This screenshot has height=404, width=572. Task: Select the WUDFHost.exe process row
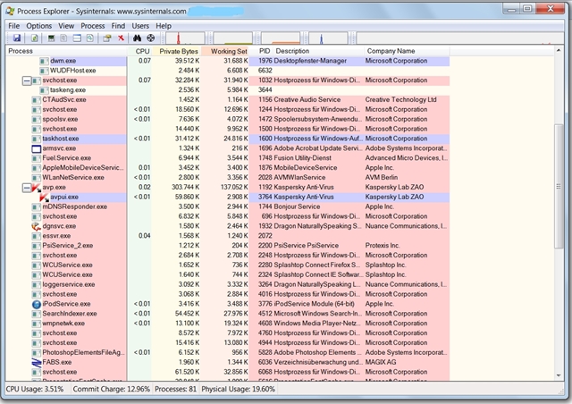228,71
